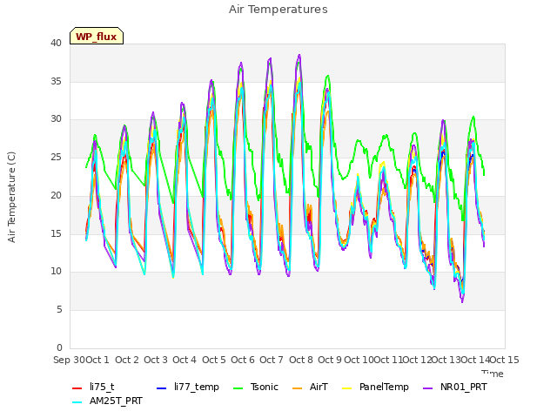Screen dimensions: 557x418
Task: Click the Oct 14 x-axis tick label
Action: click(475, 360)
